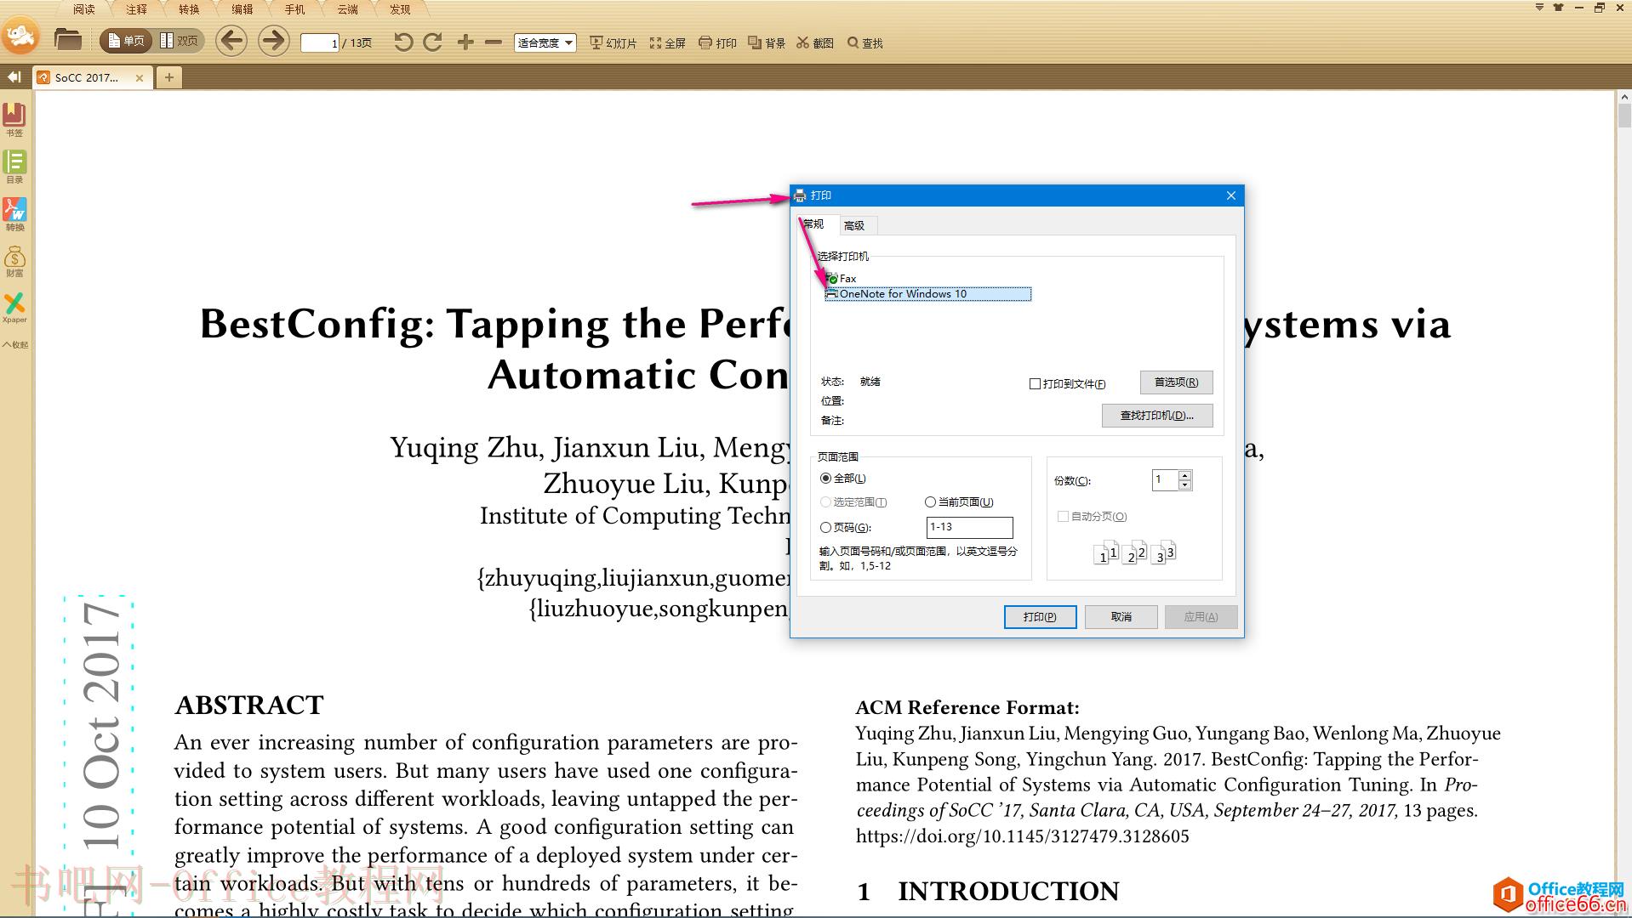Viewport: 1632px width, 918px height.
Task: Open the background (背景) setting
Action: (767, 42)
